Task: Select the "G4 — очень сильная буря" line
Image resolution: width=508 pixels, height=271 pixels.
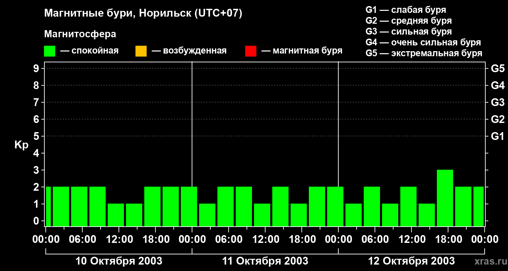Action: coord(423,42)
